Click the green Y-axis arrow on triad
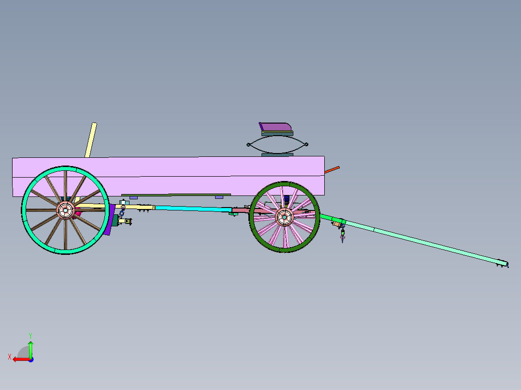The width and height of the screenshot is (521, 390). (x=30, y=349)
